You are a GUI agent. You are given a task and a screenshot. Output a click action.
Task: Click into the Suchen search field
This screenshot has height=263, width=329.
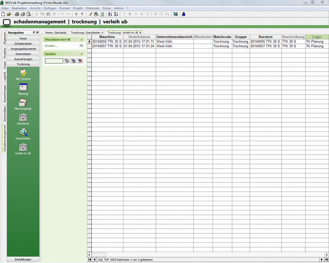pyautogui.click(x=54, y=61)
